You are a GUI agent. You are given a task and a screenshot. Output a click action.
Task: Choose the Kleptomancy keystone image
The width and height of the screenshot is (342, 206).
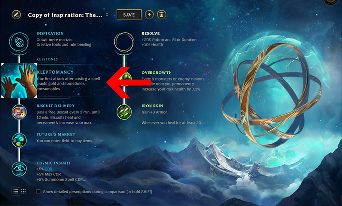[x=19, y=81]
